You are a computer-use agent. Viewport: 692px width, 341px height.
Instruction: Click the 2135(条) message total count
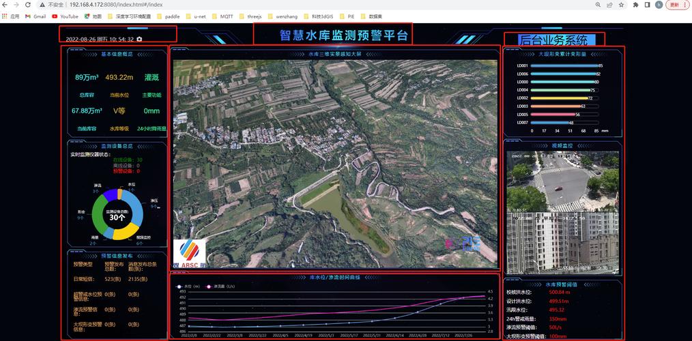coord(138,279)
